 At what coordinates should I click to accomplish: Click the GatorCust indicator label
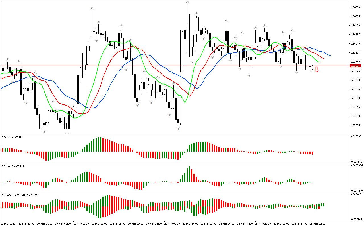tap(20, 196)
